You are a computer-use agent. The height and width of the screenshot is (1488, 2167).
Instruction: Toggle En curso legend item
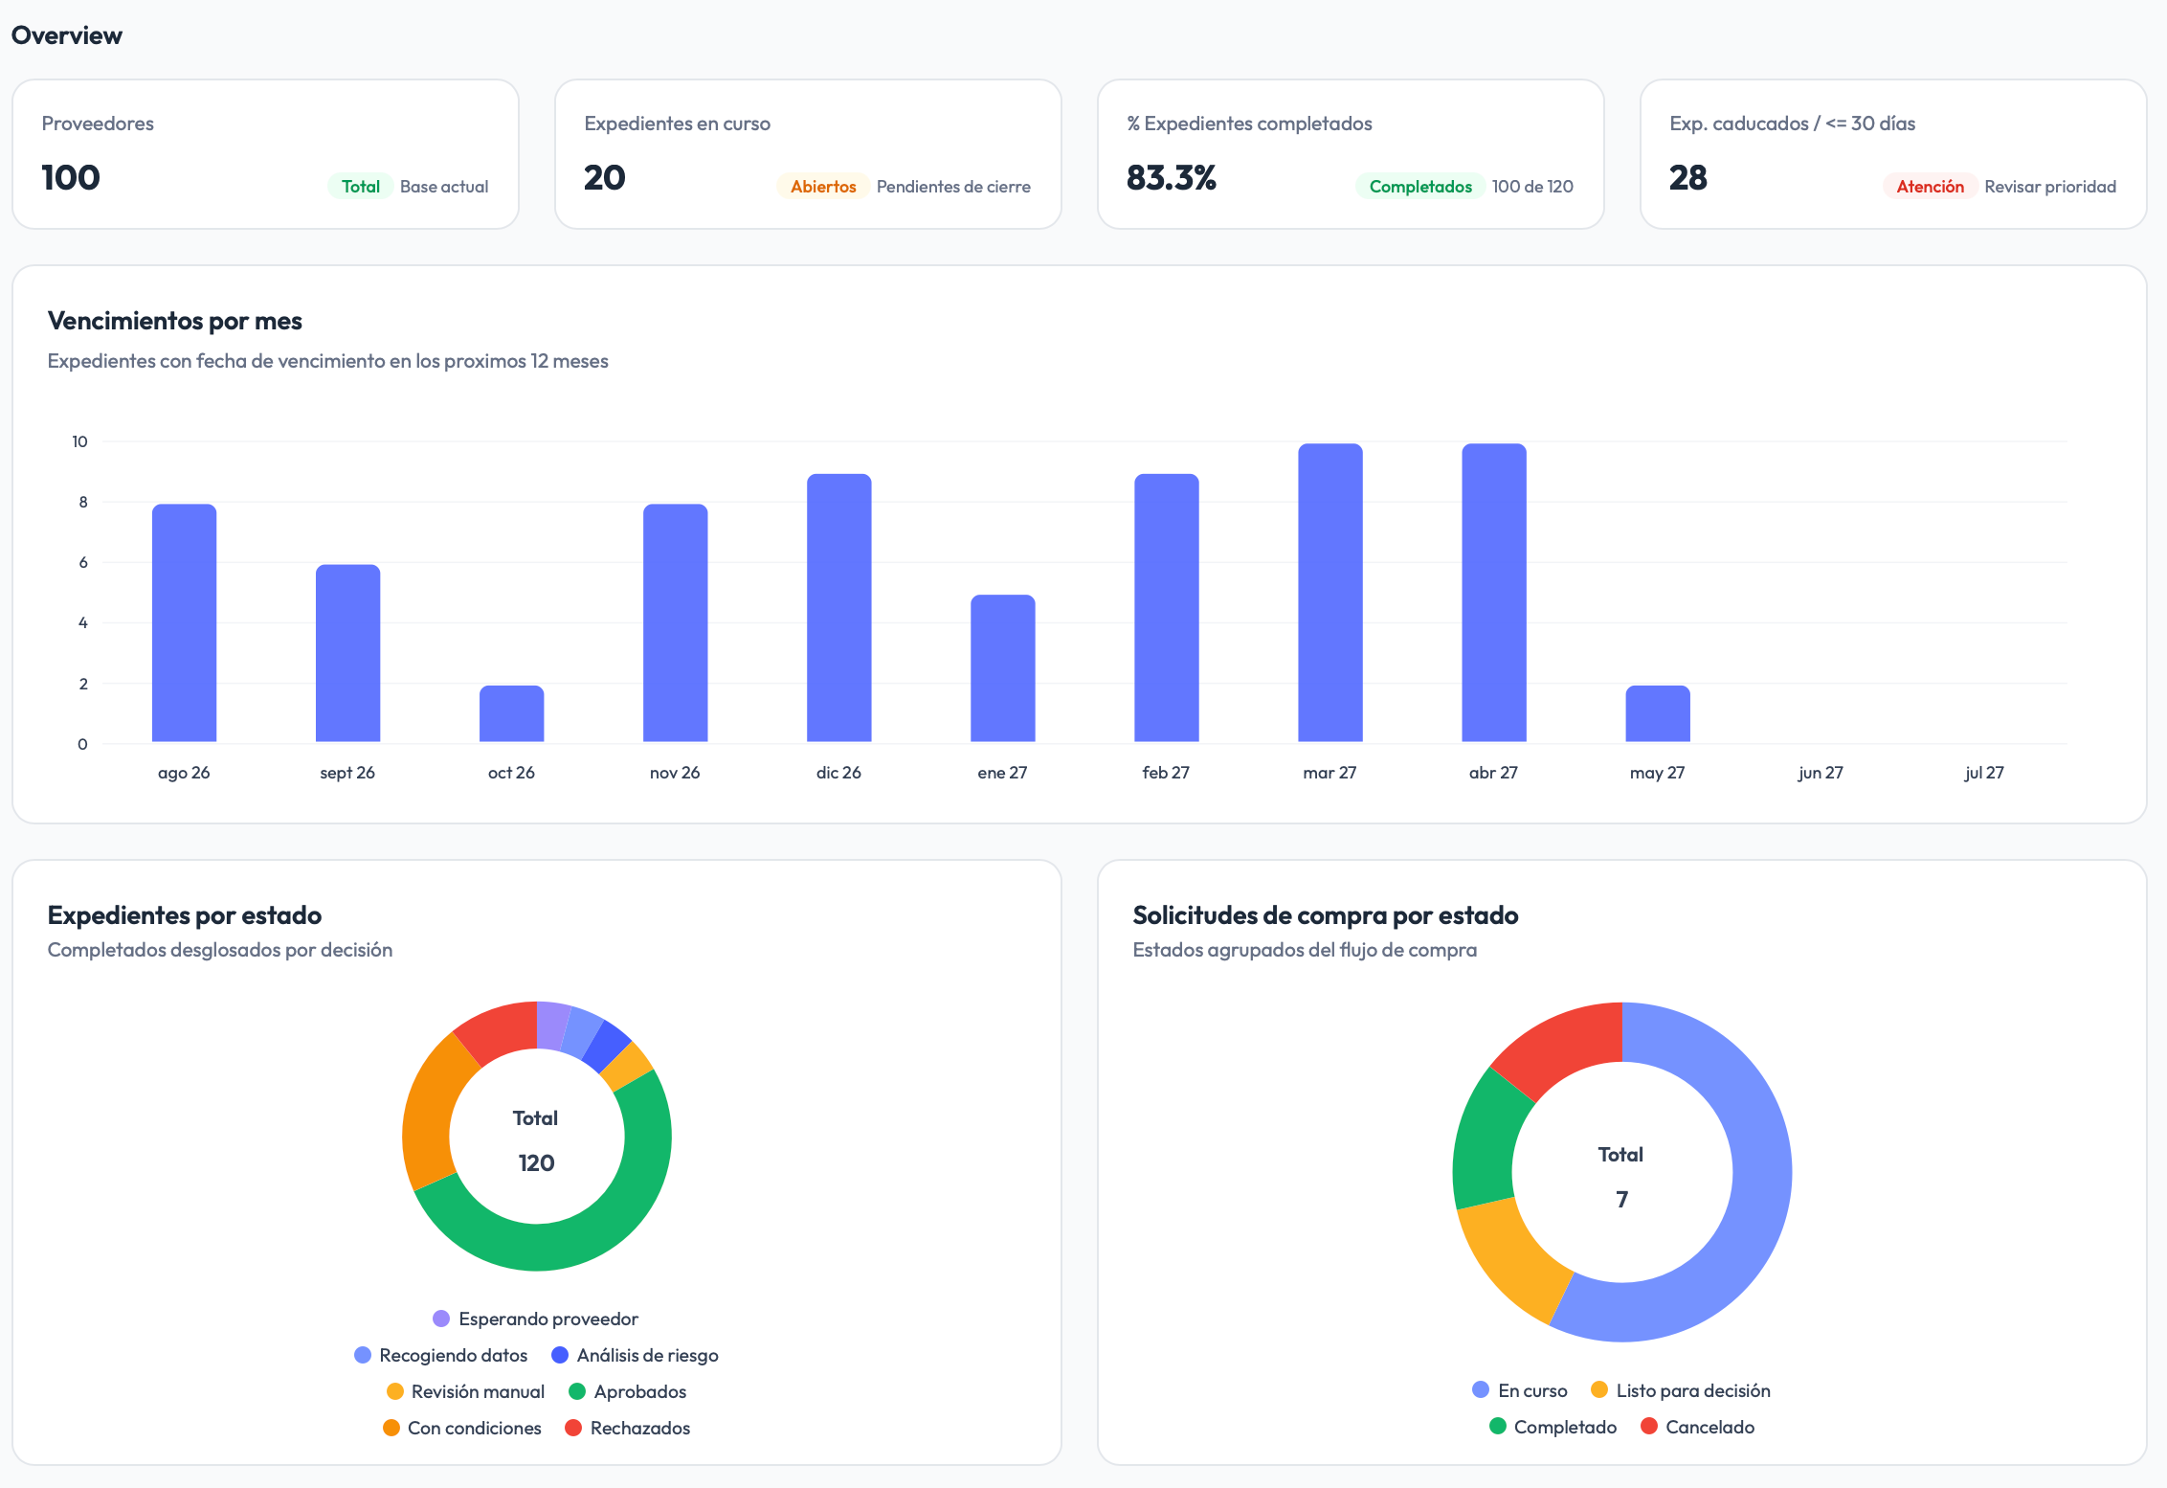[x=1520, y=1390]
